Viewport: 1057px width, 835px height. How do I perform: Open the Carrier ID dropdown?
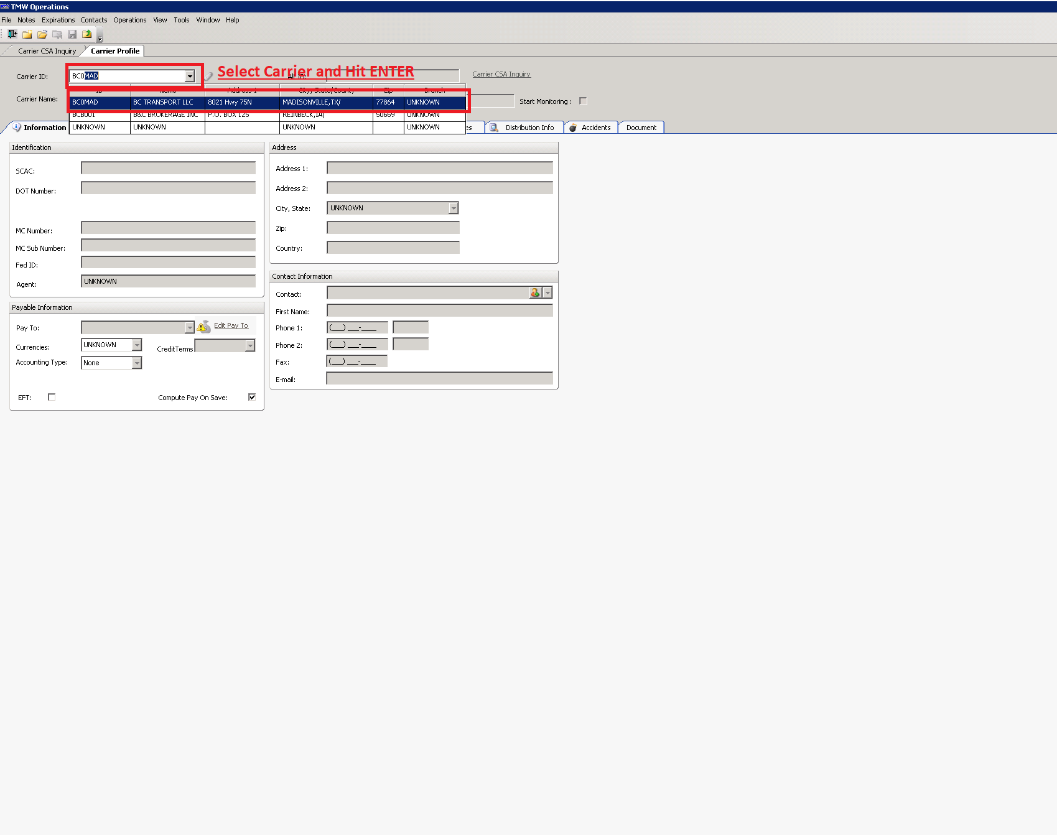point(190,76)
